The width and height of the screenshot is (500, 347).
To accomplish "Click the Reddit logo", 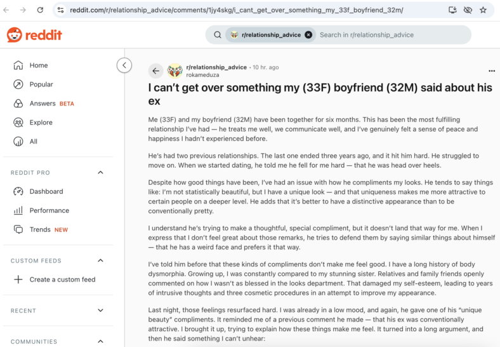I will pos(34,35).
